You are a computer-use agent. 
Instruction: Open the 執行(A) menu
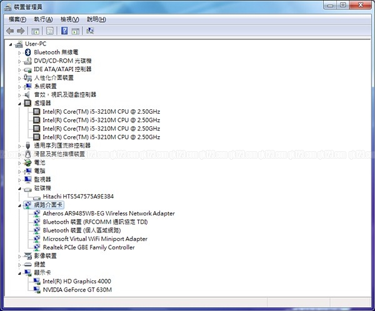click(43, 19)
